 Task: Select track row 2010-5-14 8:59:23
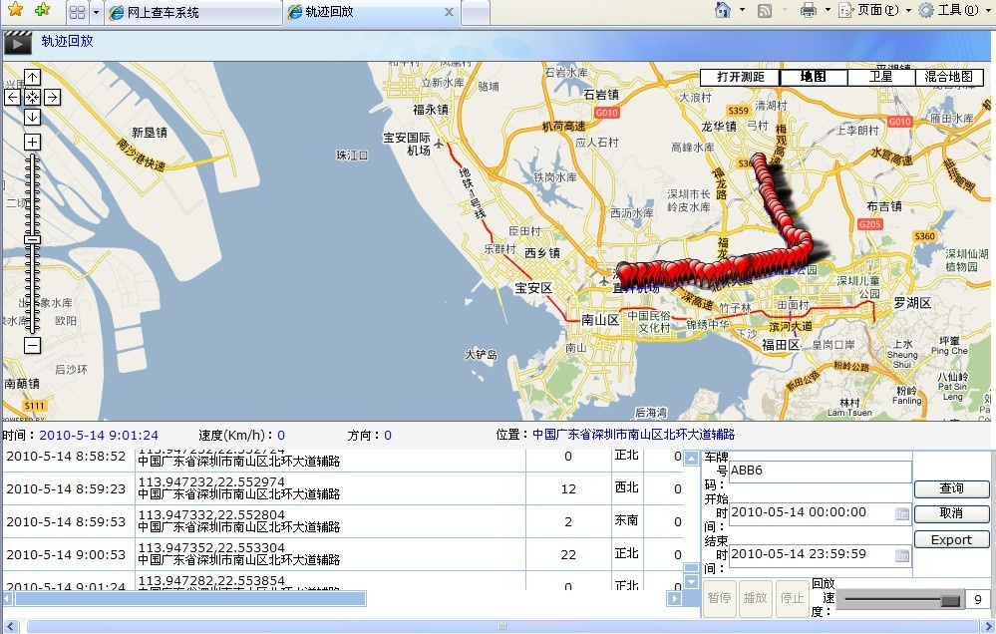point(343,488)
